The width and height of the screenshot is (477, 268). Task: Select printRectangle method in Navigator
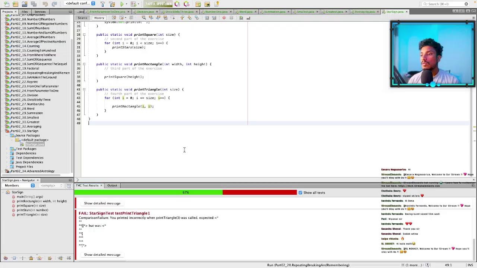point(42,201)
